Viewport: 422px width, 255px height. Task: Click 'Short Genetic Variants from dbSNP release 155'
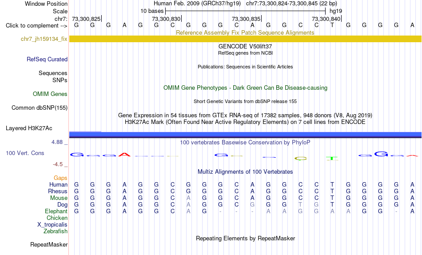[245, 102]
